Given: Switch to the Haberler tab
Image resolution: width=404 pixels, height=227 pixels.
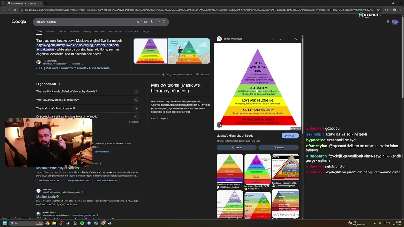Looking at the screenshot, I should pyautogui.click(x=74, y=32).
